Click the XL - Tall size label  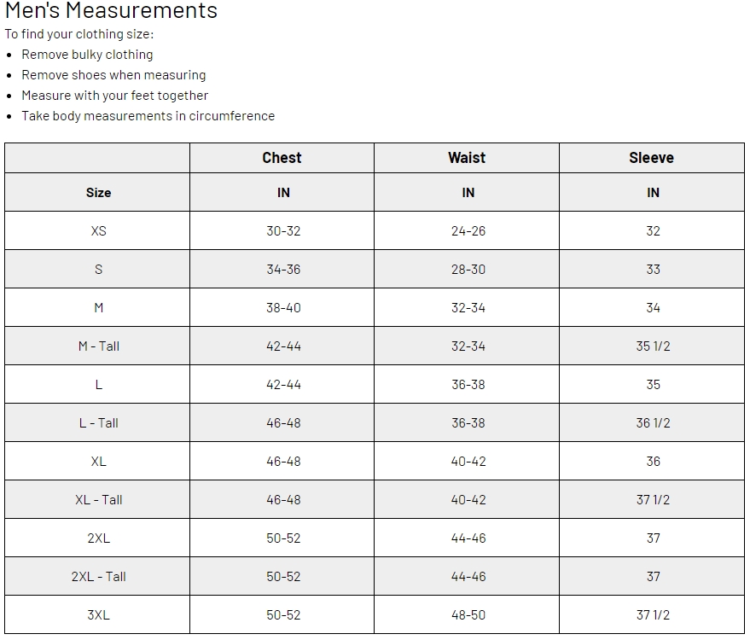click(98, 500)
